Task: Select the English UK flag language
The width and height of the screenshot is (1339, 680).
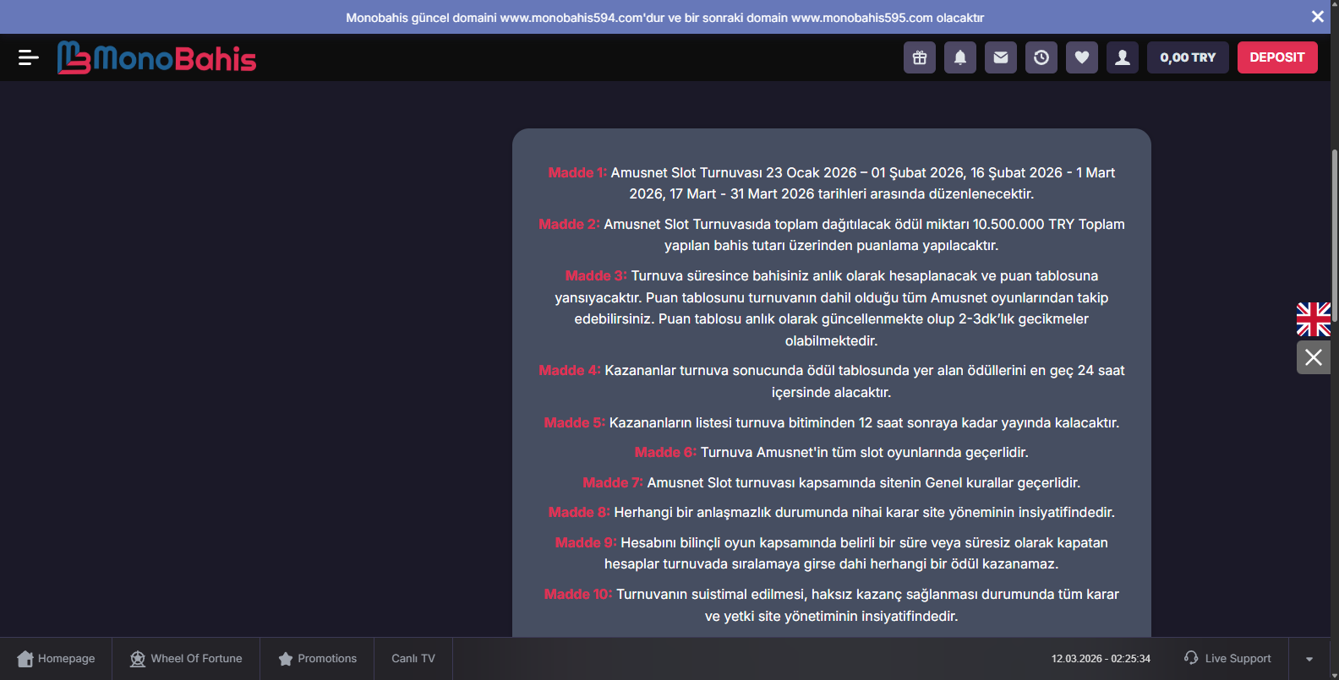Action: 1313,319
